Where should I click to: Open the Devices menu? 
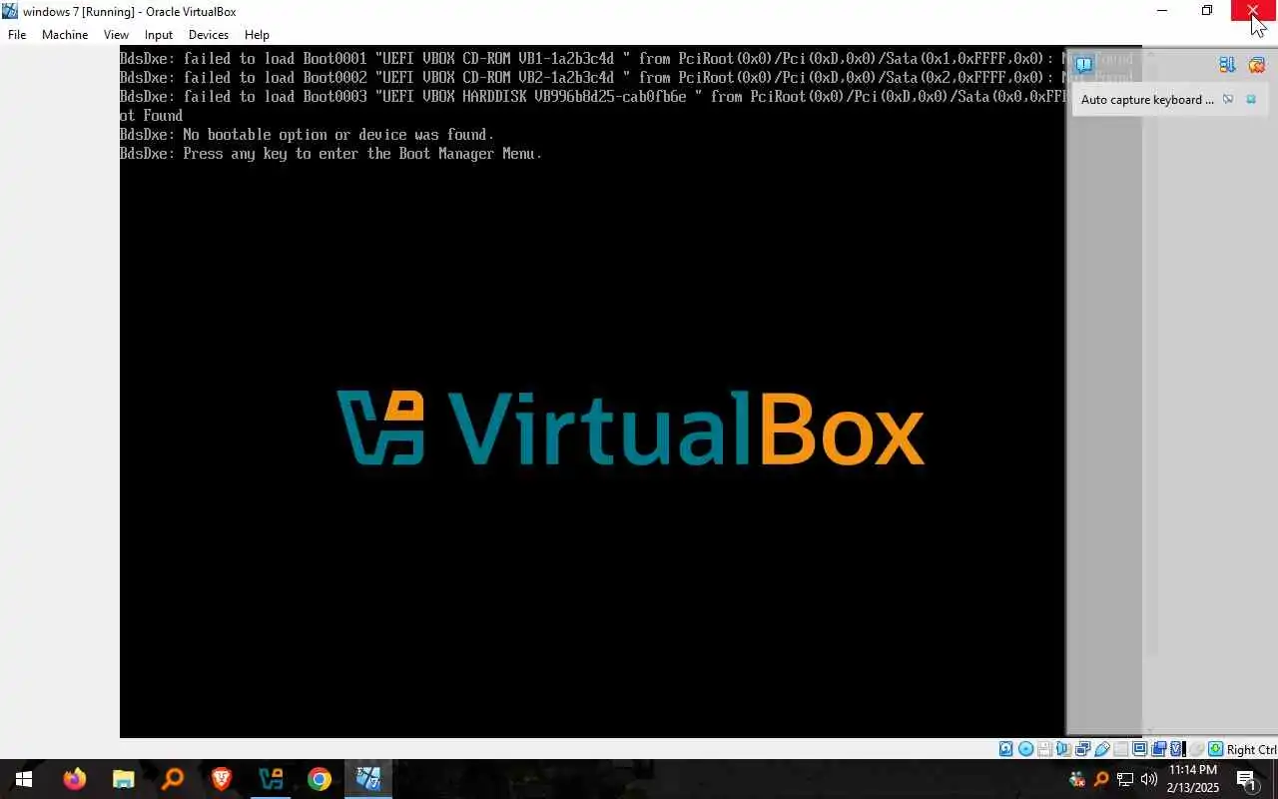pos(209,35)
